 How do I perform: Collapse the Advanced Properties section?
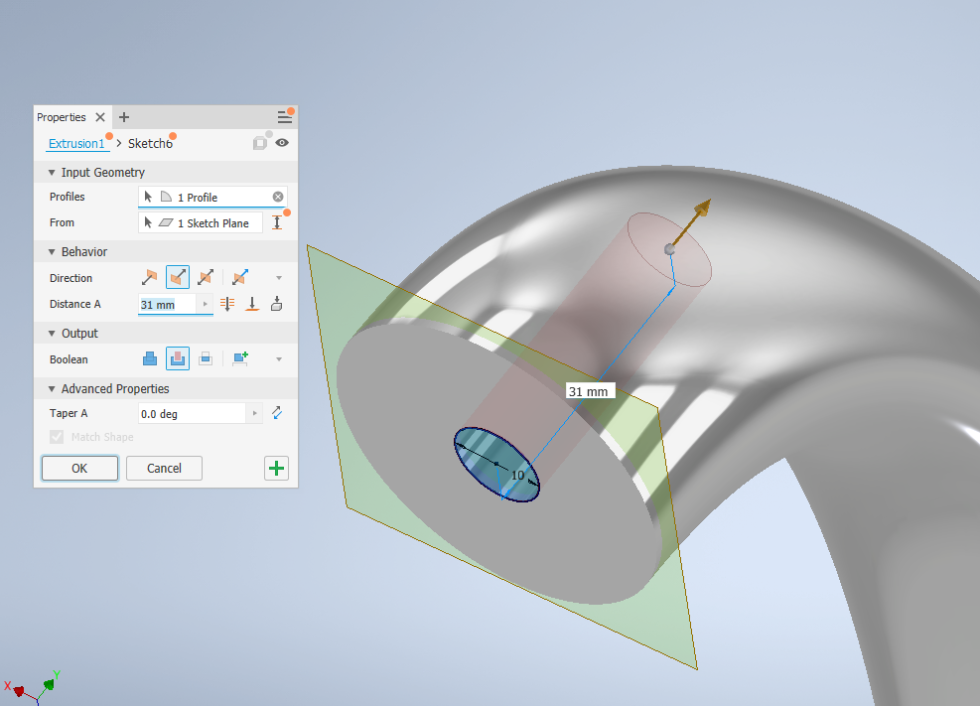52,389
